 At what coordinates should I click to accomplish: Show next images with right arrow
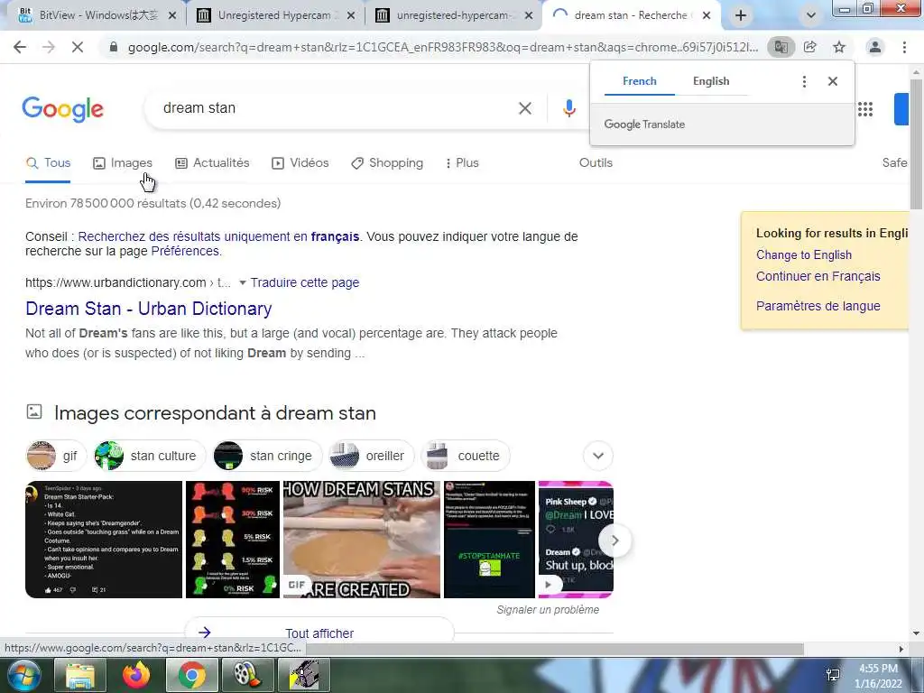click(x=614, y=541)
